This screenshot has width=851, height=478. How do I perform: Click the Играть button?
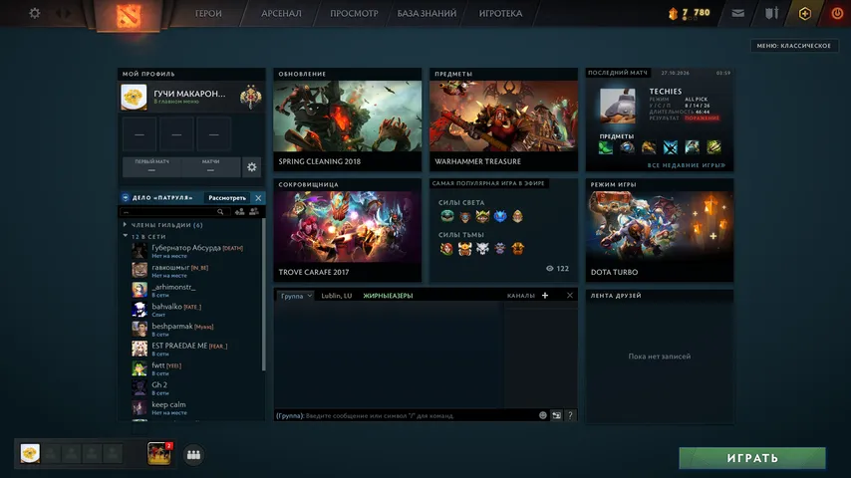click(x=752, y=458)
